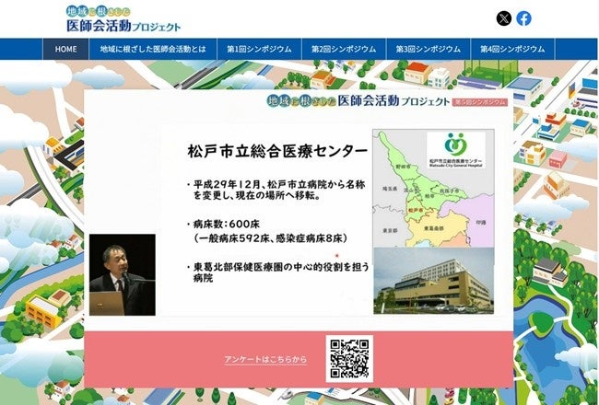Go to the HOME menu item

pos(65,49)
